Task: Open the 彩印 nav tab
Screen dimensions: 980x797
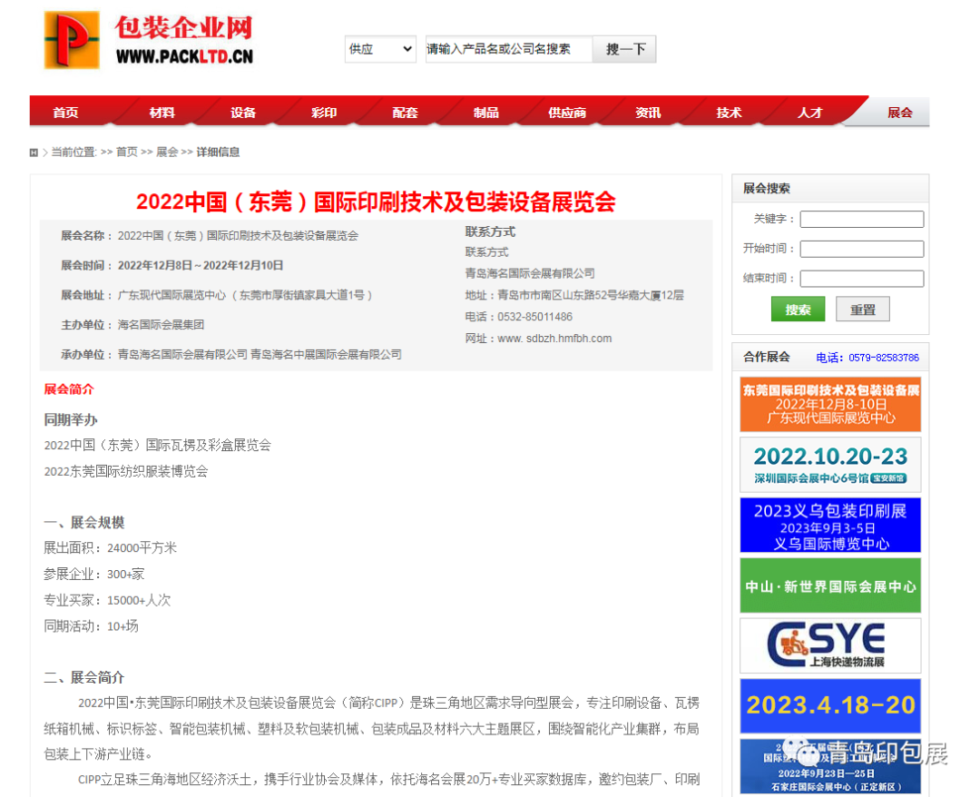Action: [324, 113]
